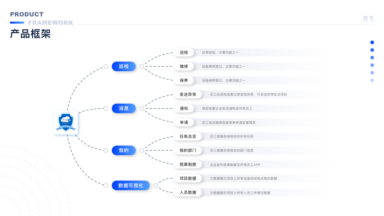This screenshot has width=384, height=216.
Task: Click the PRODUCT heading text
Action: [x=27, y=14]
